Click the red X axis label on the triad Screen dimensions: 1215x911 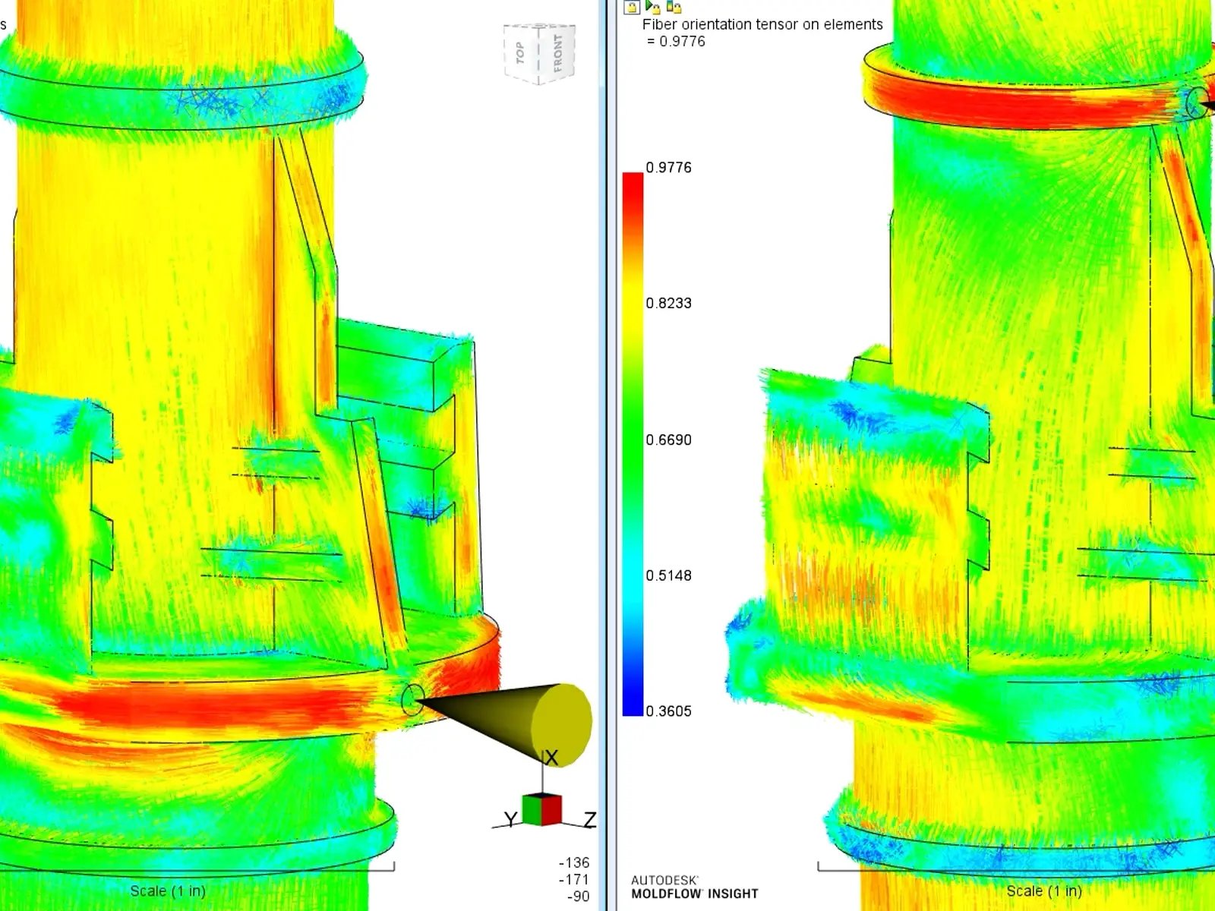pos(551,758)
